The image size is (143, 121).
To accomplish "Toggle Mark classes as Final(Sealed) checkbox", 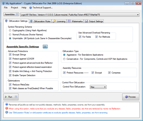I will click(x=10, y=88).
